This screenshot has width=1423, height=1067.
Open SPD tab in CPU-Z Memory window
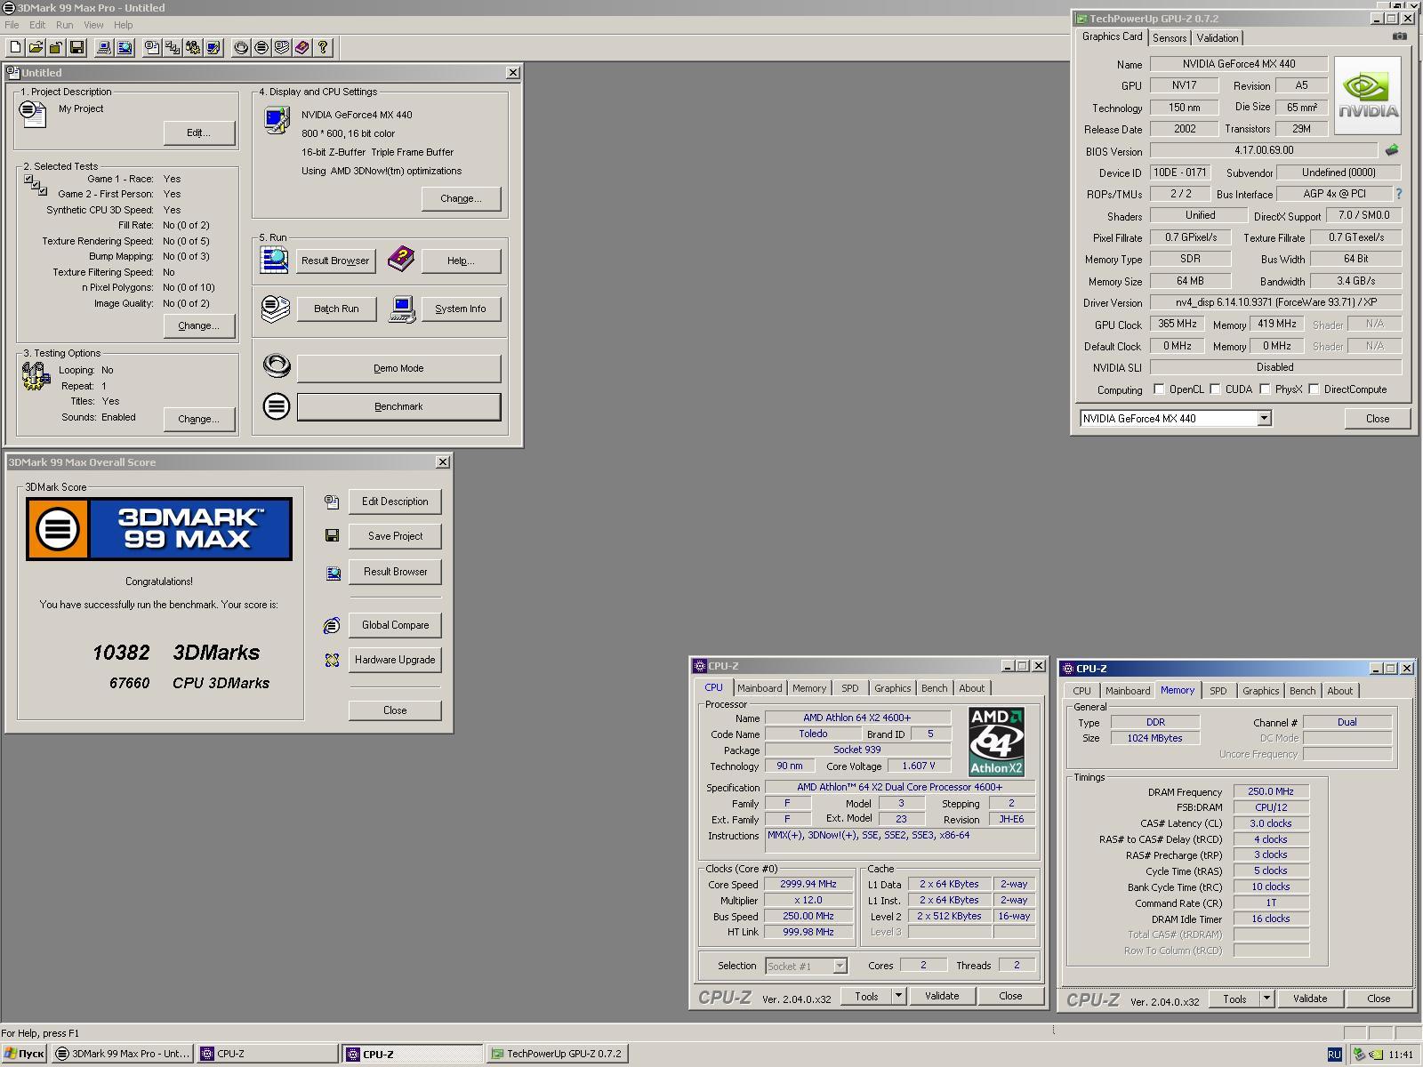pyautogui.click(x=1218, y=691)
